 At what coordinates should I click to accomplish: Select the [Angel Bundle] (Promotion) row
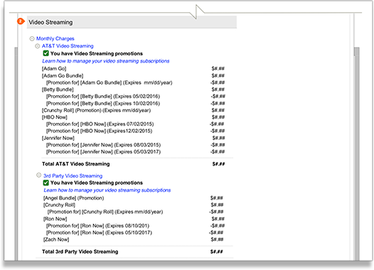point(134,198)
